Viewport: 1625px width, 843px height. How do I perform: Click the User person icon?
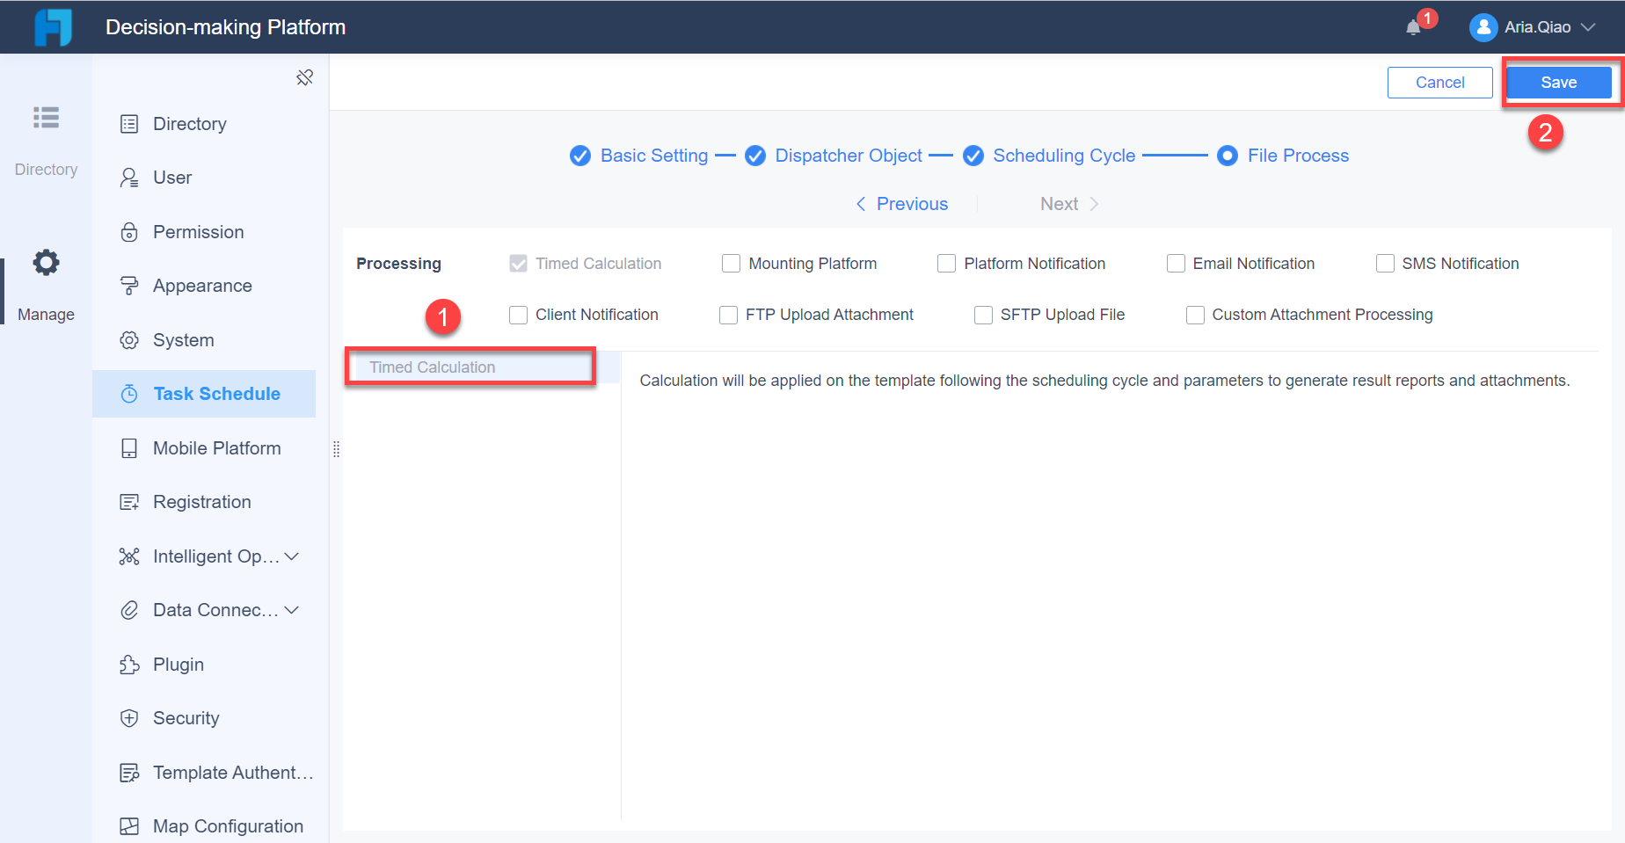pos(129,178)
